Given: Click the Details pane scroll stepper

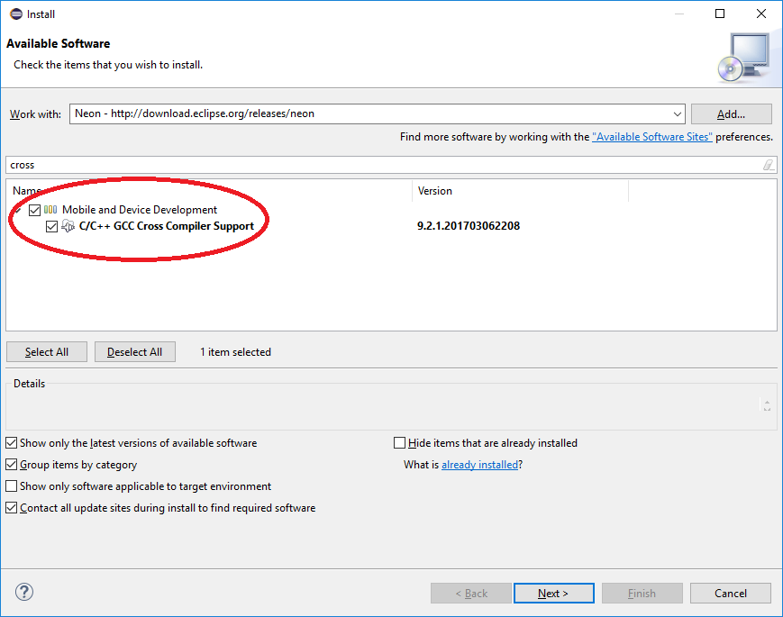Looking at the screenshot, I should [x=767, y=404].
